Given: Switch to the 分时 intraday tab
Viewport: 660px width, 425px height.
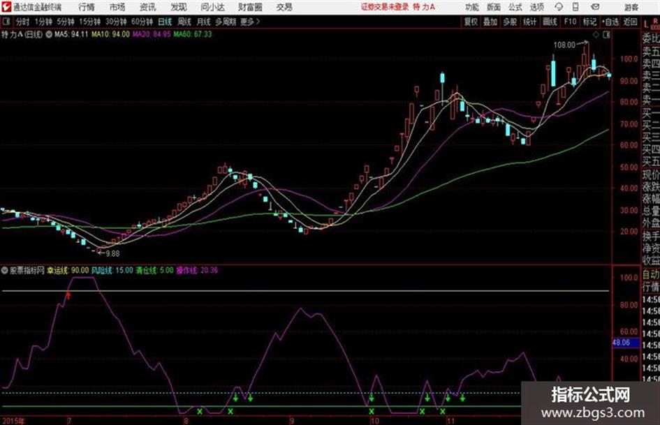Looking at the screenshot, I should 22,22.
